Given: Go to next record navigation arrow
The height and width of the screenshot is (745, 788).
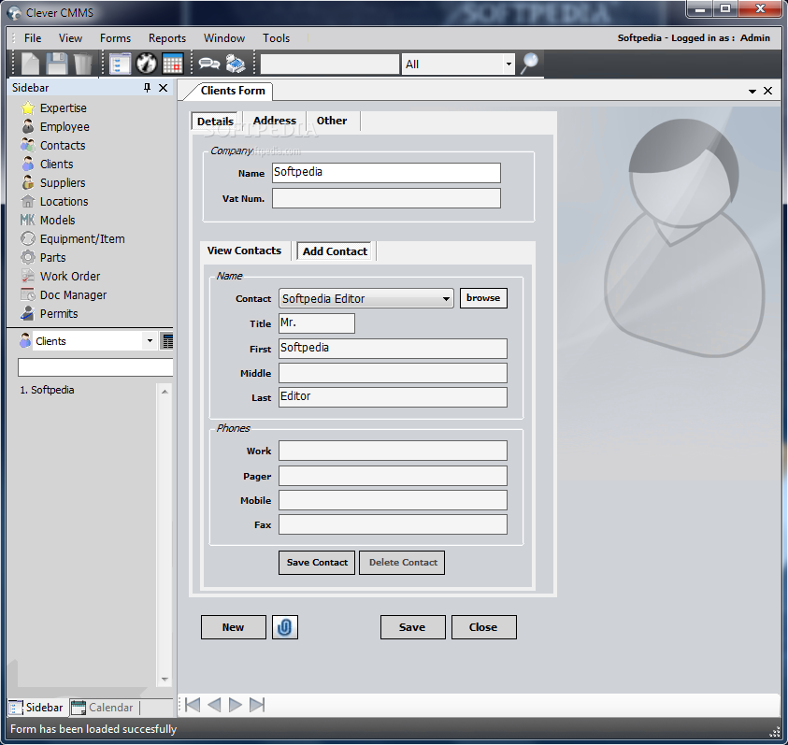Looking at the screenshot, I should click(x=236, y=705).
